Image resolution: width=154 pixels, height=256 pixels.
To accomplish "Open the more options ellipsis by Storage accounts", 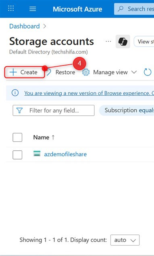I will pos(108,41).
